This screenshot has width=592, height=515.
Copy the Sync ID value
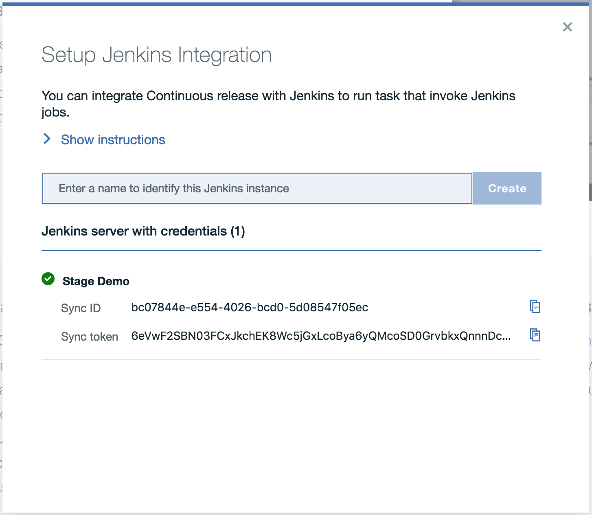pos(535,306)
